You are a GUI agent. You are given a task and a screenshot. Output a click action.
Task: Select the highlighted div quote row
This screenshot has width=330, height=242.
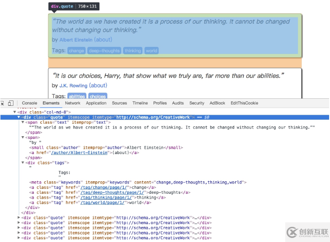point(165,117)
